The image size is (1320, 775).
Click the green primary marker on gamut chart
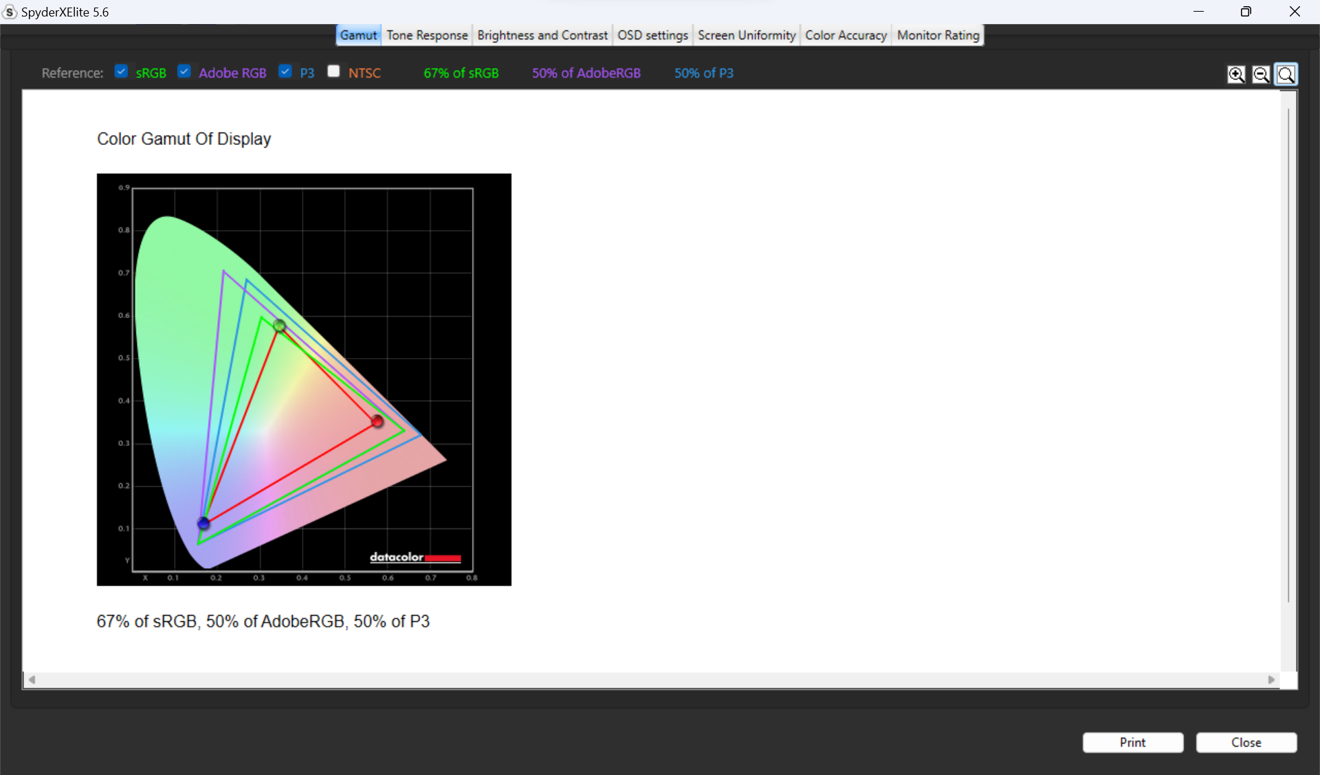coord(279,325)
